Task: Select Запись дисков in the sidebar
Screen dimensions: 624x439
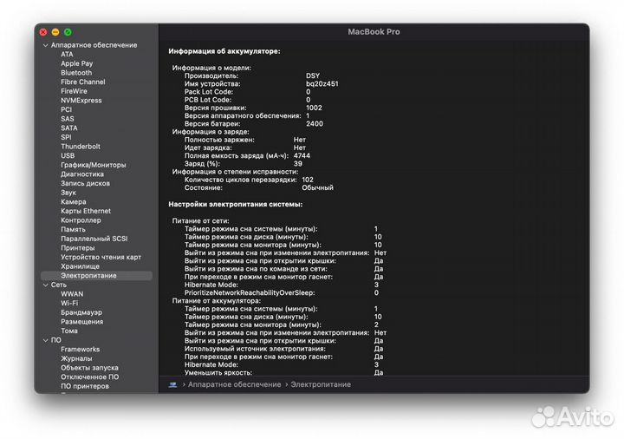Action: click(85, 183)
